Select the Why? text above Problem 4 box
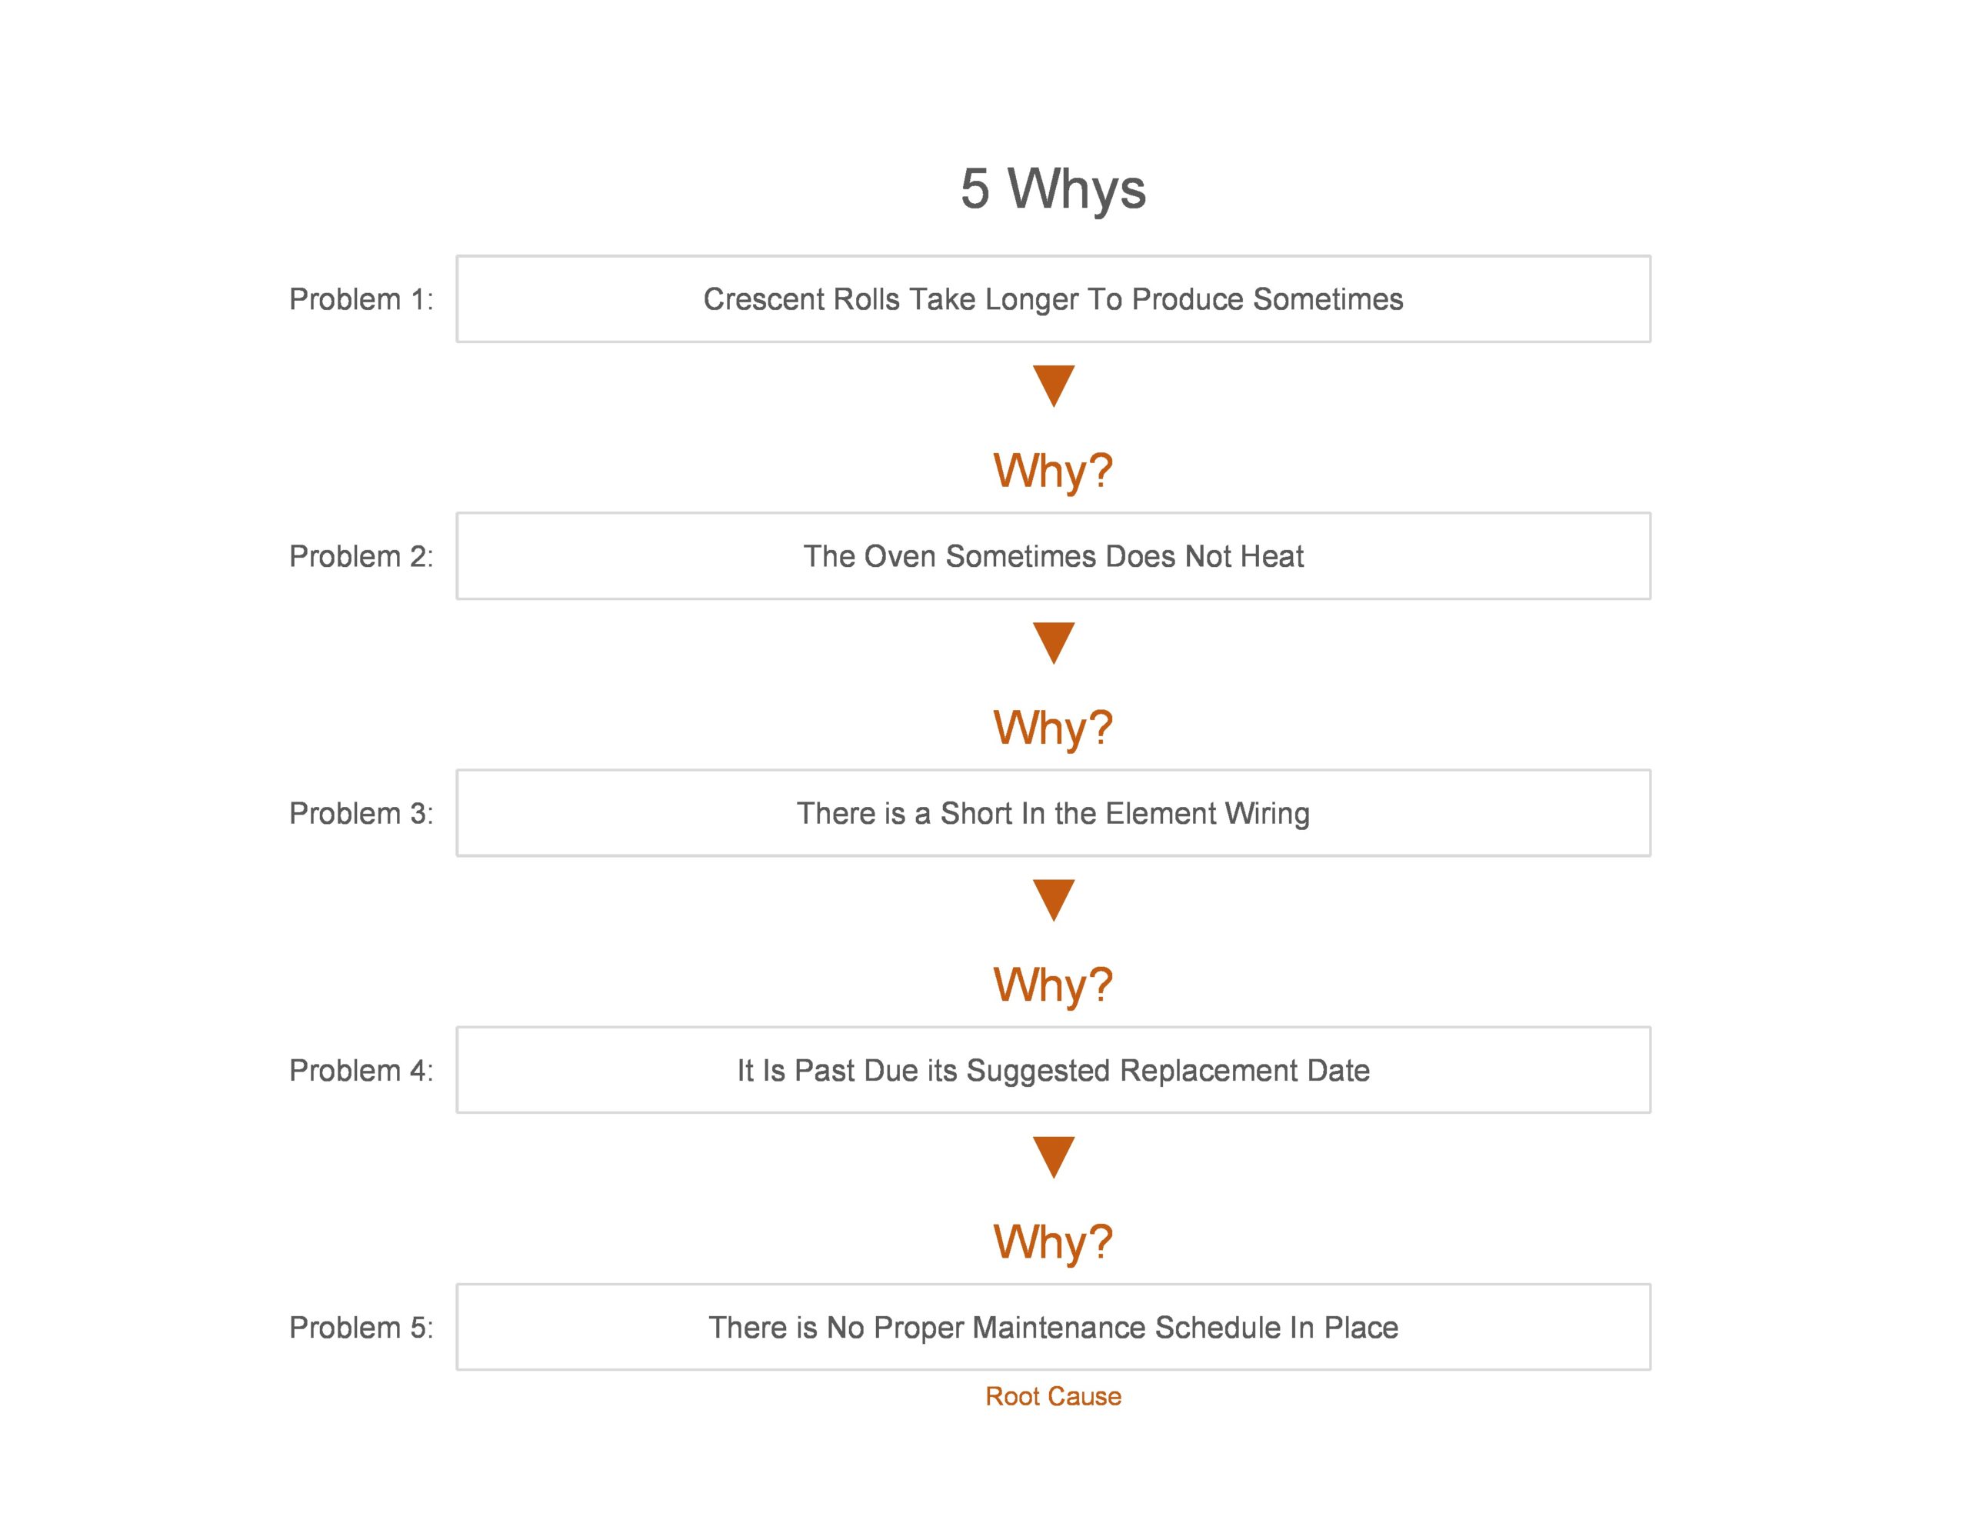This screenshot has height=1540, width=1969. pyautogui.click(x=1053, y=985)
